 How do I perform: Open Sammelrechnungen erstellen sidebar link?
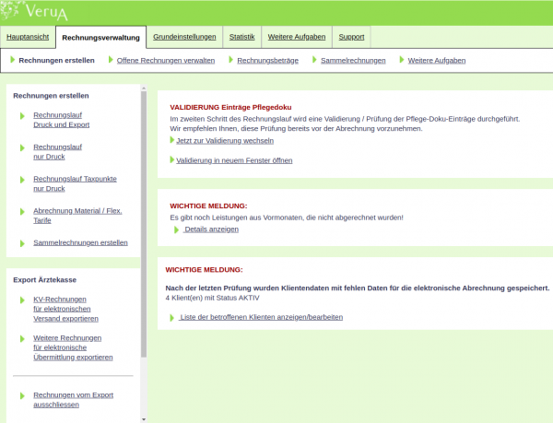[80, 242]
